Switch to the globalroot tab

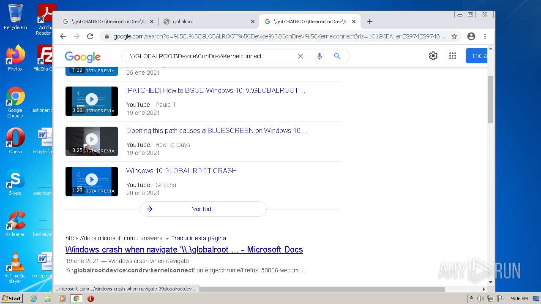pos(209,22)
